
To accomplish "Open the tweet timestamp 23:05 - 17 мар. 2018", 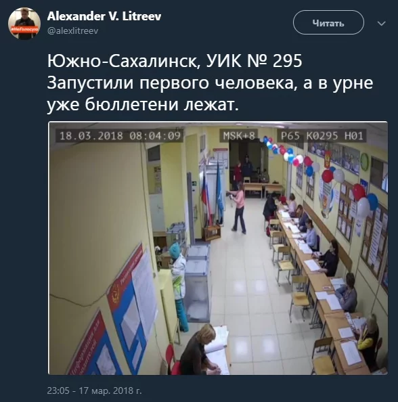I will point(94,390).
